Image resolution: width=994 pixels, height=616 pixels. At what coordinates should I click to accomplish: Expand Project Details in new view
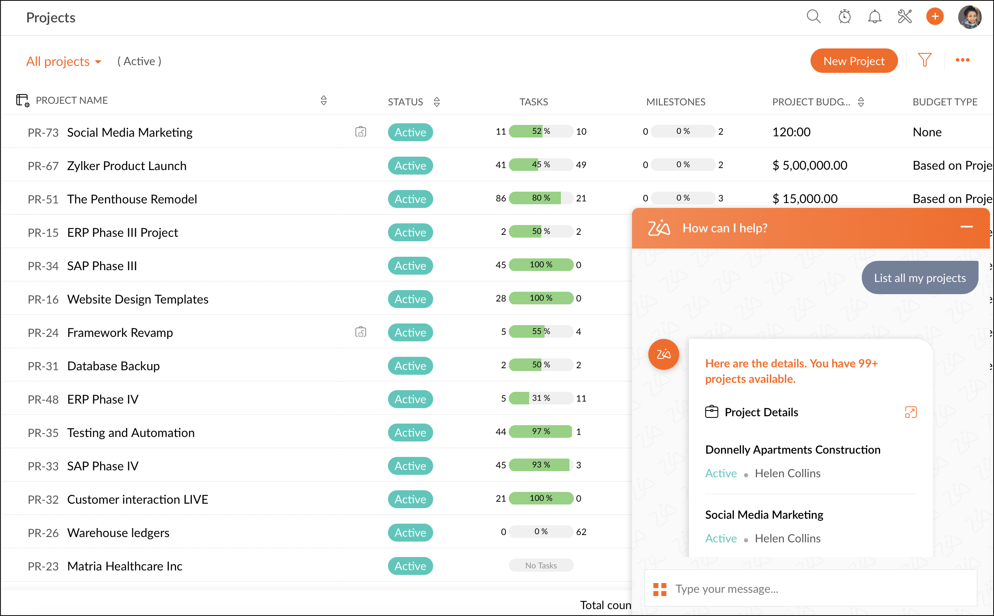tap(911, 412)
